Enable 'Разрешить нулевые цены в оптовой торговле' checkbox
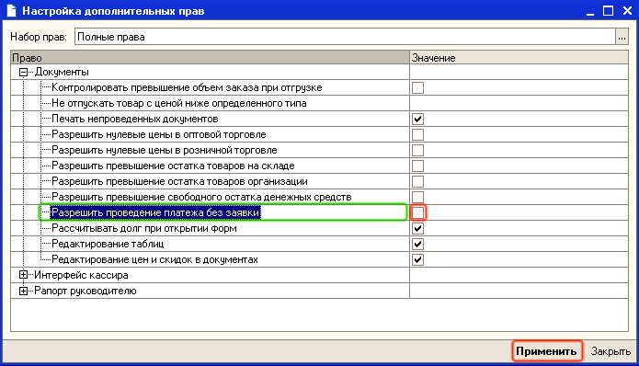Image resolution: width=639 pixels, height=366 pixels. [x=417, y=134]
